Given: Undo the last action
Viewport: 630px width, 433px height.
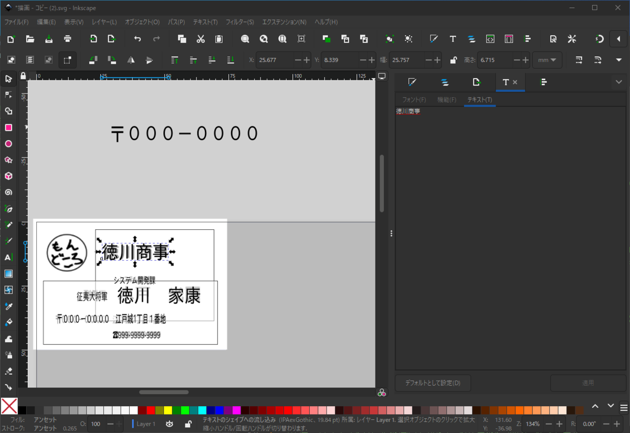Looking at the screenshot, I should point(137,39).
